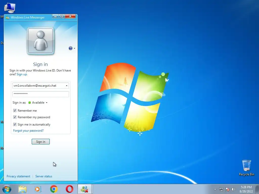
Task: Maximize the Messenger window
Action: pos(62,16)
